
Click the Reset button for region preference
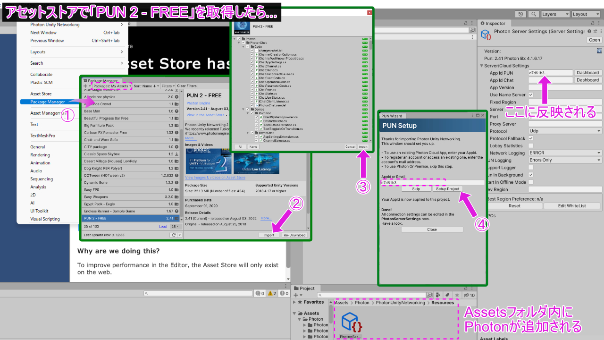pos(514,206)
